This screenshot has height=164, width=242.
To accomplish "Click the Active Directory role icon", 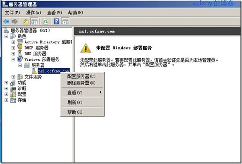I will pyautogui.click(x=20, y=42).
